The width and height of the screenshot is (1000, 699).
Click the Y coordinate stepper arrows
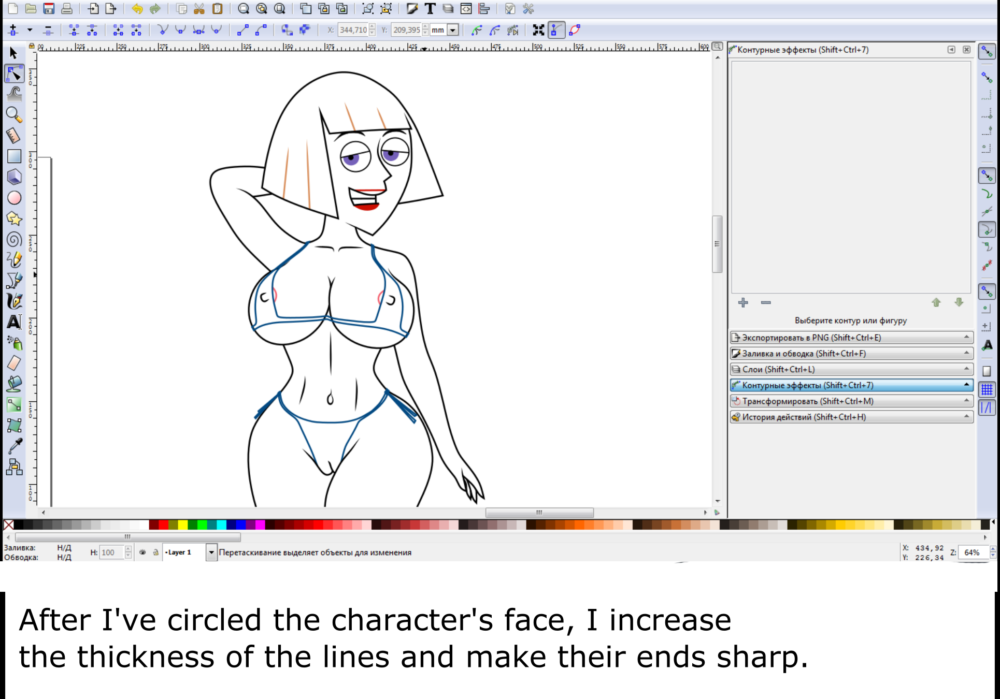click(x=425, y=30)
